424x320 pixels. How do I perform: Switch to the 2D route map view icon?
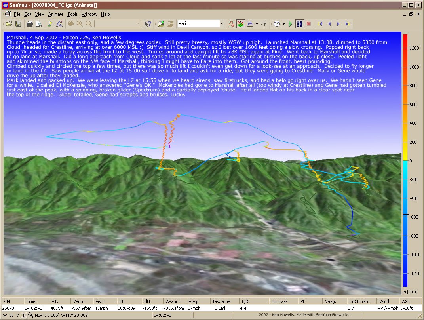(x=231, y=24)
